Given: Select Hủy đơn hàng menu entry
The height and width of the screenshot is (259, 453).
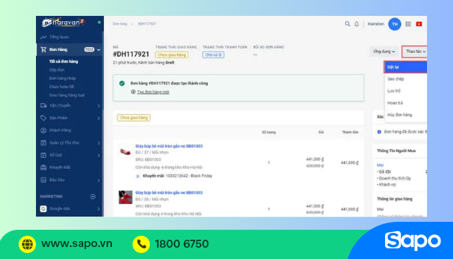Looking at the screenshot, I should coord(400,115).
